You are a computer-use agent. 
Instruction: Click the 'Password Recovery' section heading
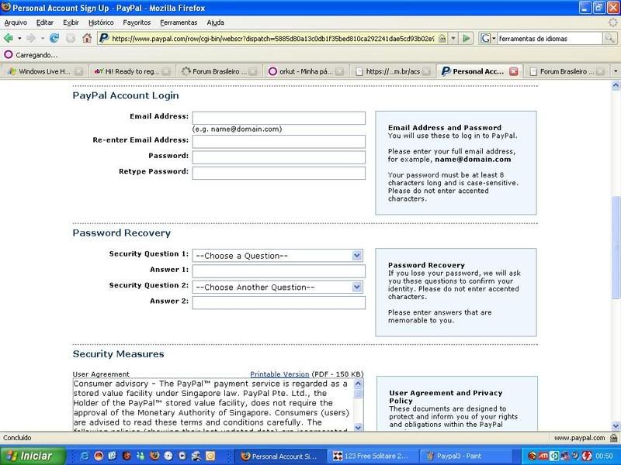pos(122,233)
